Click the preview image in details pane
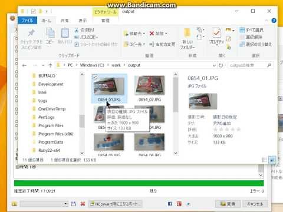The image size is (283, 212). [x=203, y=101]
